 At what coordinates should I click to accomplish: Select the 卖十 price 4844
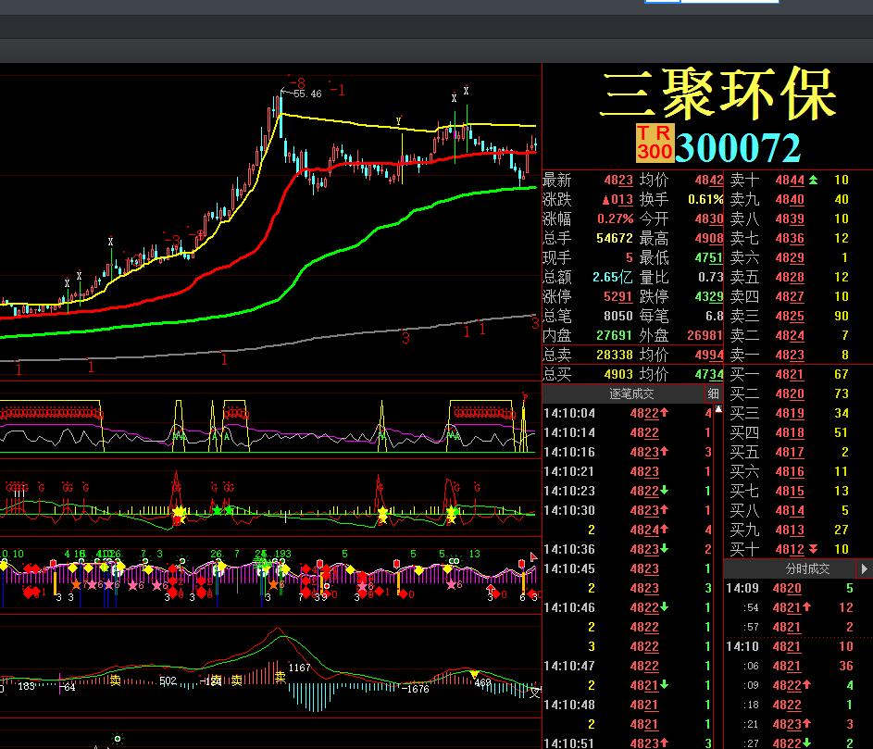(x=790, y=180)
